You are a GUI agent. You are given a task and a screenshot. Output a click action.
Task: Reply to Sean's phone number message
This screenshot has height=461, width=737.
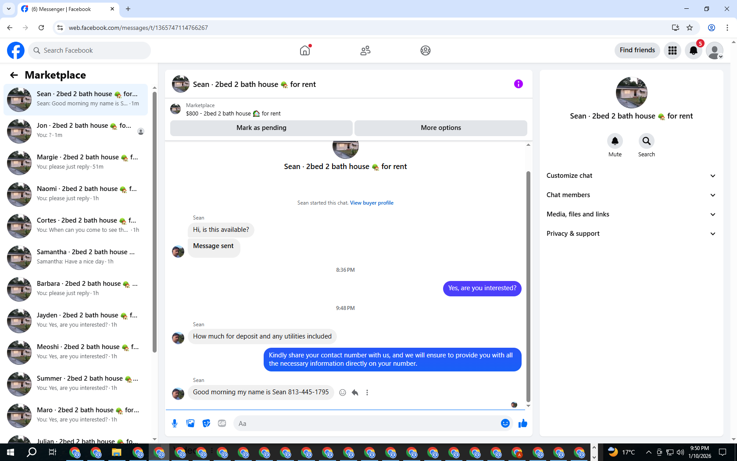pyautogui.click(x=355, y=393)
